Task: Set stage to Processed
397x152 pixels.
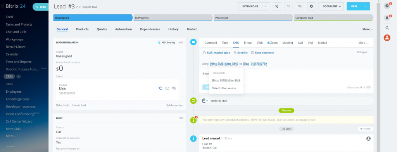Action: [253, 18]
